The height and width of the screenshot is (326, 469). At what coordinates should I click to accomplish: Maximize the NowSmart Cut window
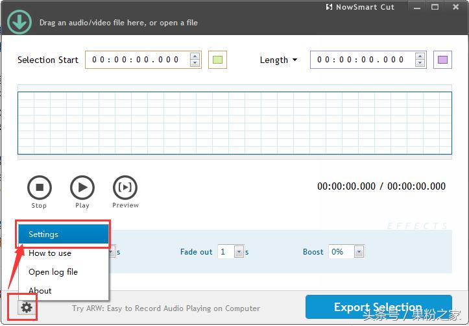point(435,7)
